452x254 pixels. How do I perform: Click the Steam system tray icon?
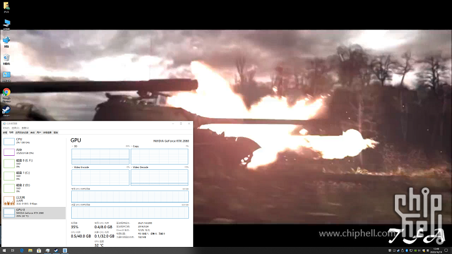point(398,250)
